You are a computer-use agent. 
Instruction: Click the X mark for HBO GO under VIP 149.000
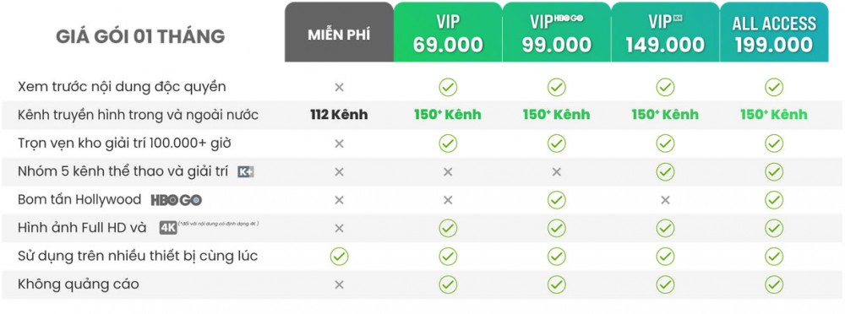[x=665, y=200]
